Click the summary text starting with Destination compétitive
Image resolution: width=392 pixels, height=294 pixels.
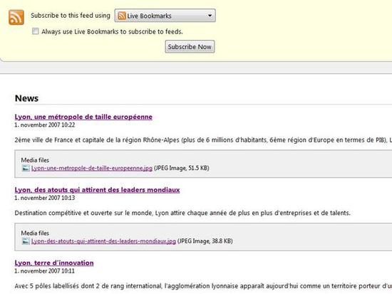182,213
